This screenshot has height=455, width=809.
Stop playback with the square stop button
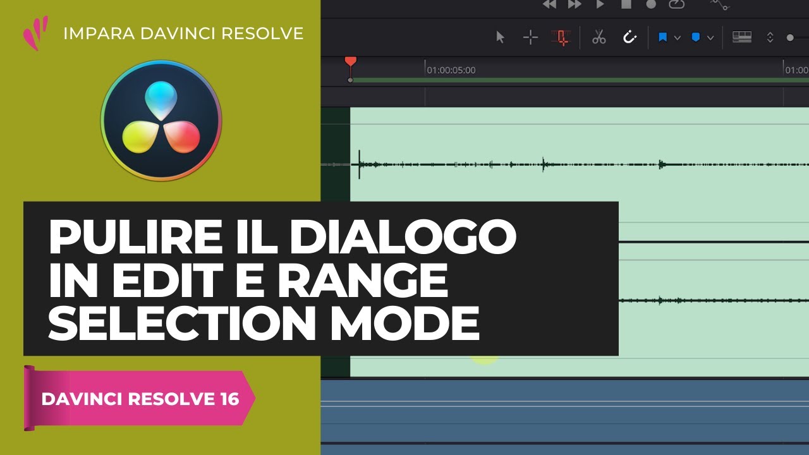click(626, 4)
